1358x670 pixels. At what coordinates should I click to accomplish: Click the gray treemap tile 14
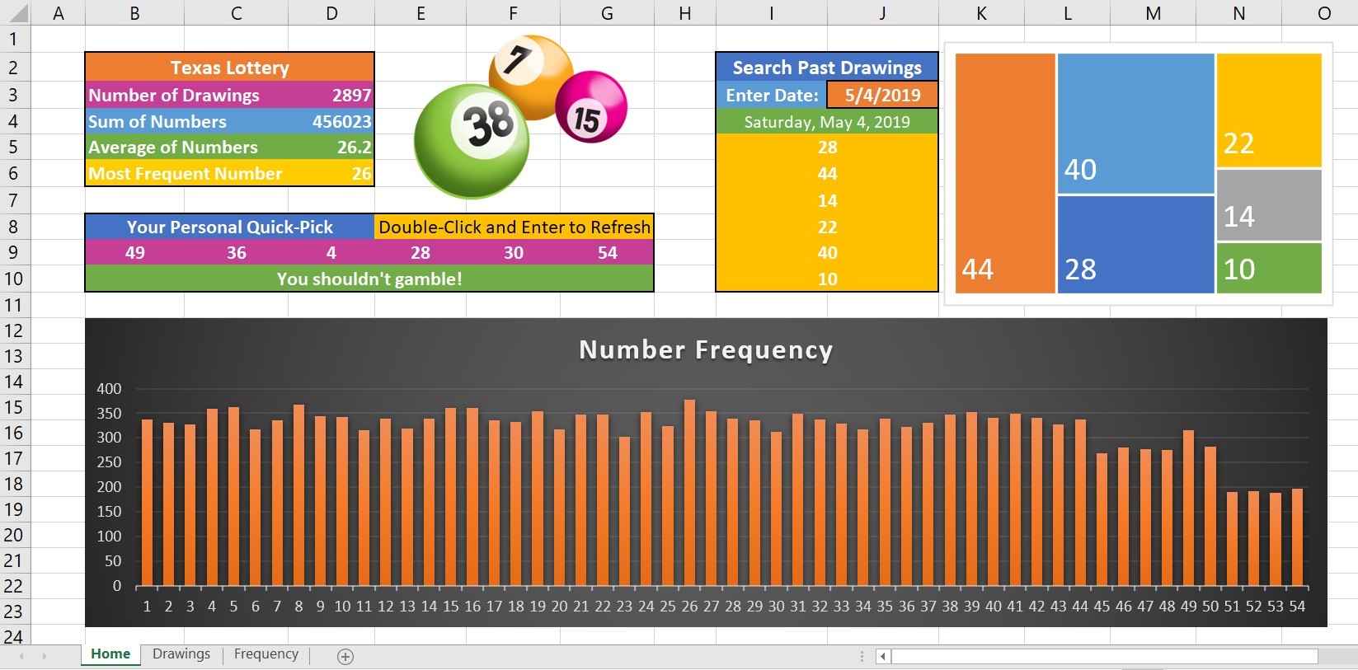(1269, 205)
